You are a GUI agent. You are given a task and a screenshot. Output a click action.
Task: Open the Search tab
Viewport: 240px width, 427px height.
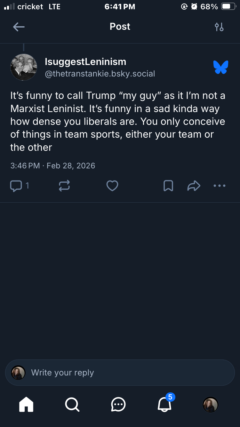(x=72, y=404)
